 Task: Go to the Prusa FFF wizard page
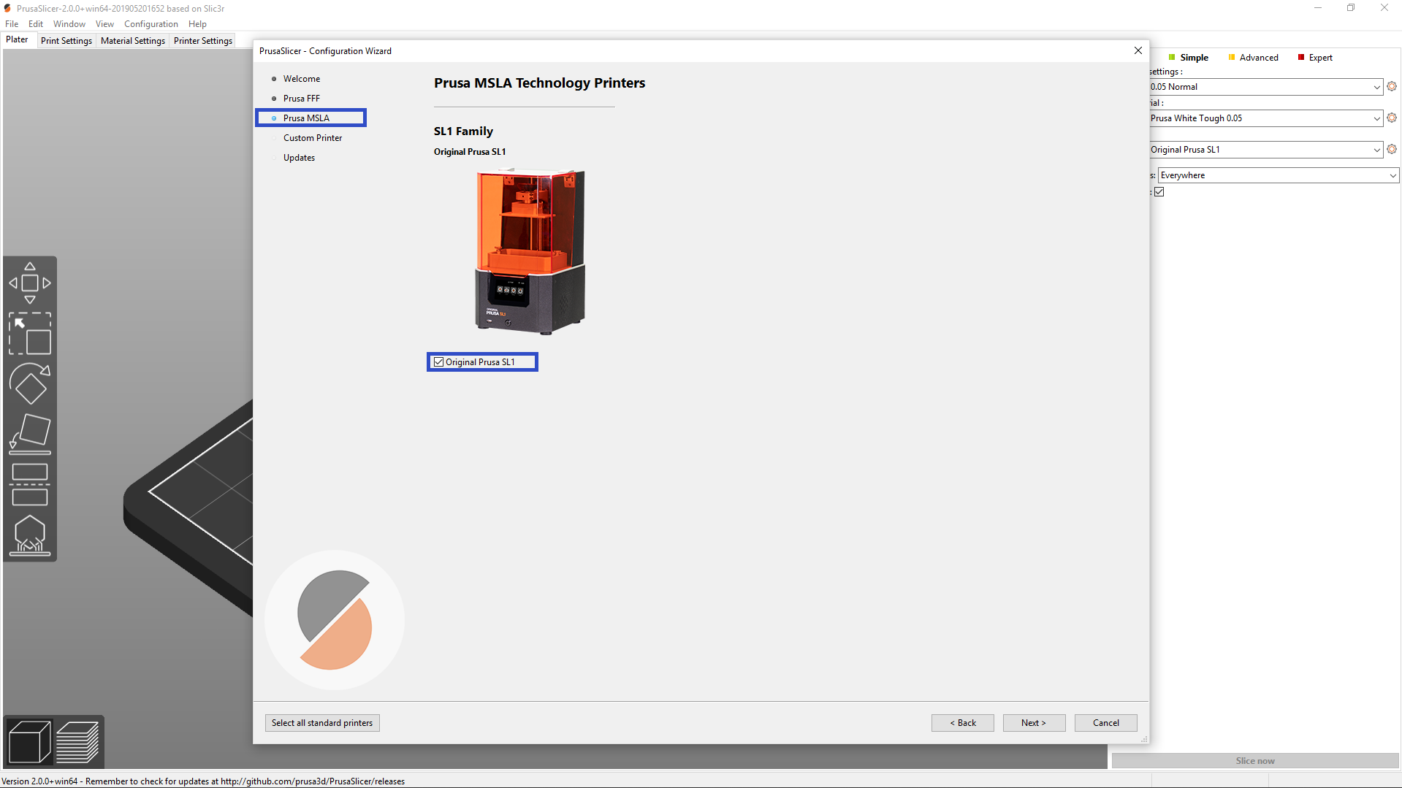(302, 99)
